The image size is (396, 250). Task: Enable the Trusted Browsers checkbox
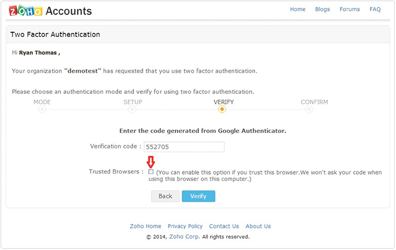click(x=151, y=171)
